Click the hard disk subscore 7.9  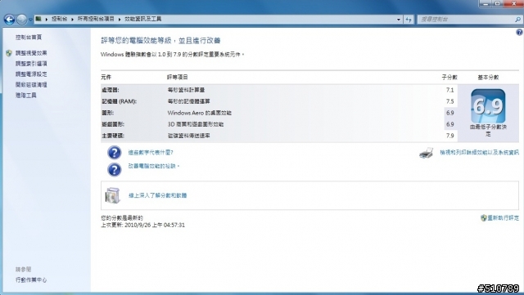coord(449,136)
